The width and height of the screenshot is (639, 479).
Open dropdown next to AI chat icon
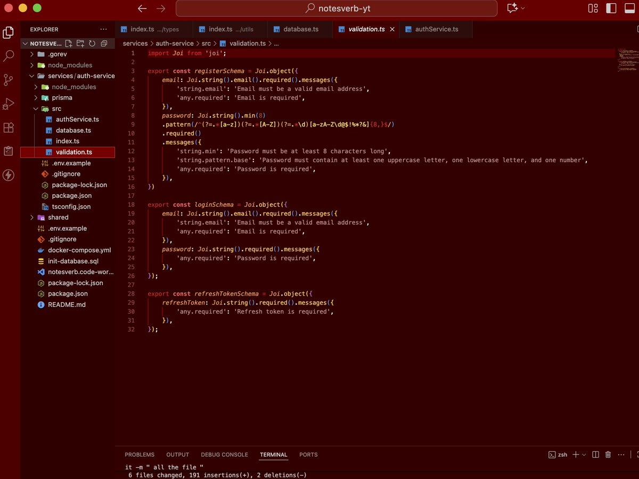tap(523, 8)
